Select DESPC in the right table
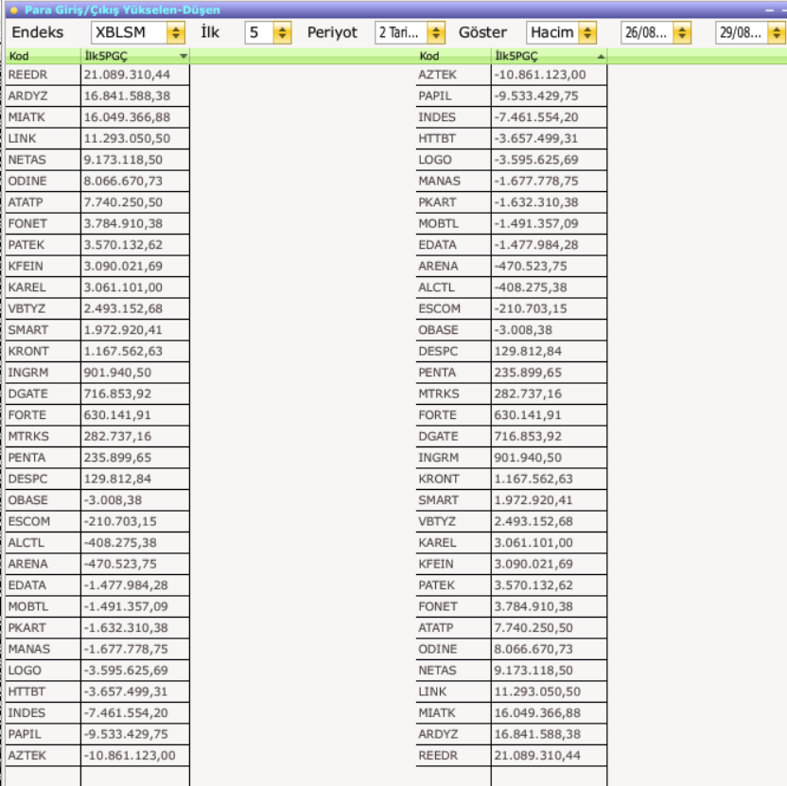Image resolution: width=787 pixels, height=786 pixels. [438, 351]
